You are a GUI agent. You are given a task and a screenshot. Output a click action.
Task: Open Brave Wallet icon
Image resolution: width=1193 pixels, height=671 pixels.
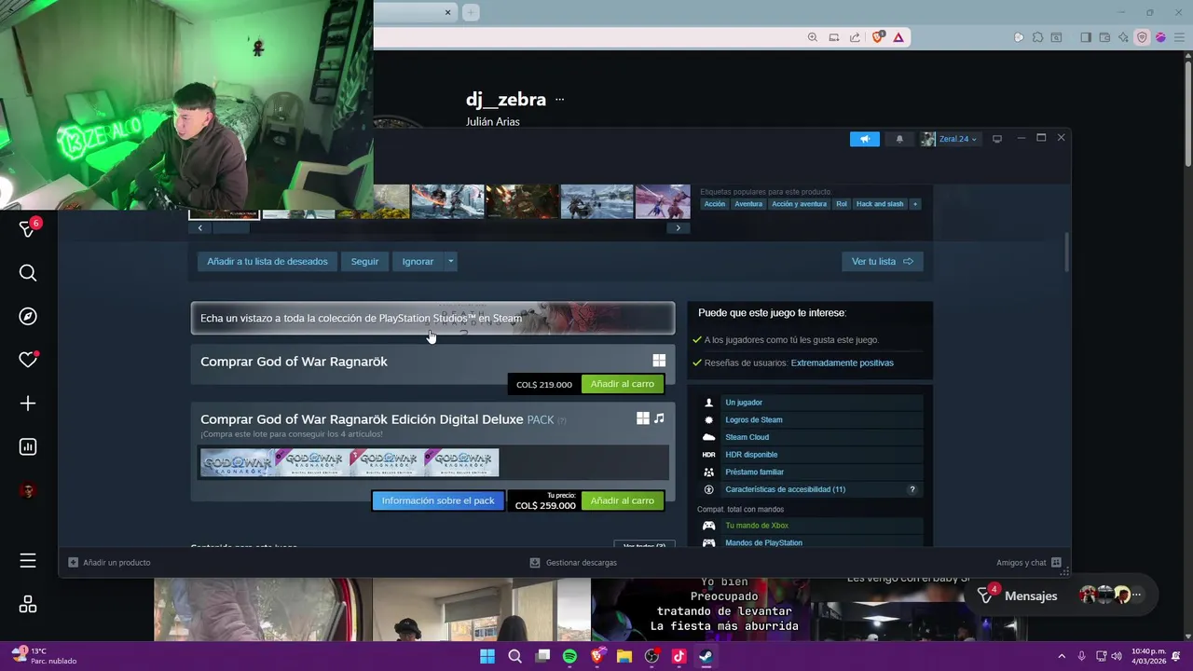point(1104,37)
